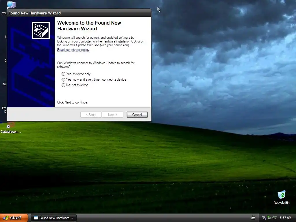Select the DataWagon desktop shortcut

[11, 128]
